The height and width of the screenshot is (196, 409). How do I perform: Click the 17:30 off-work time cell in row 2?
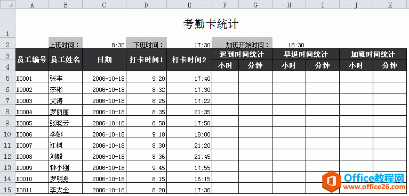189,43
